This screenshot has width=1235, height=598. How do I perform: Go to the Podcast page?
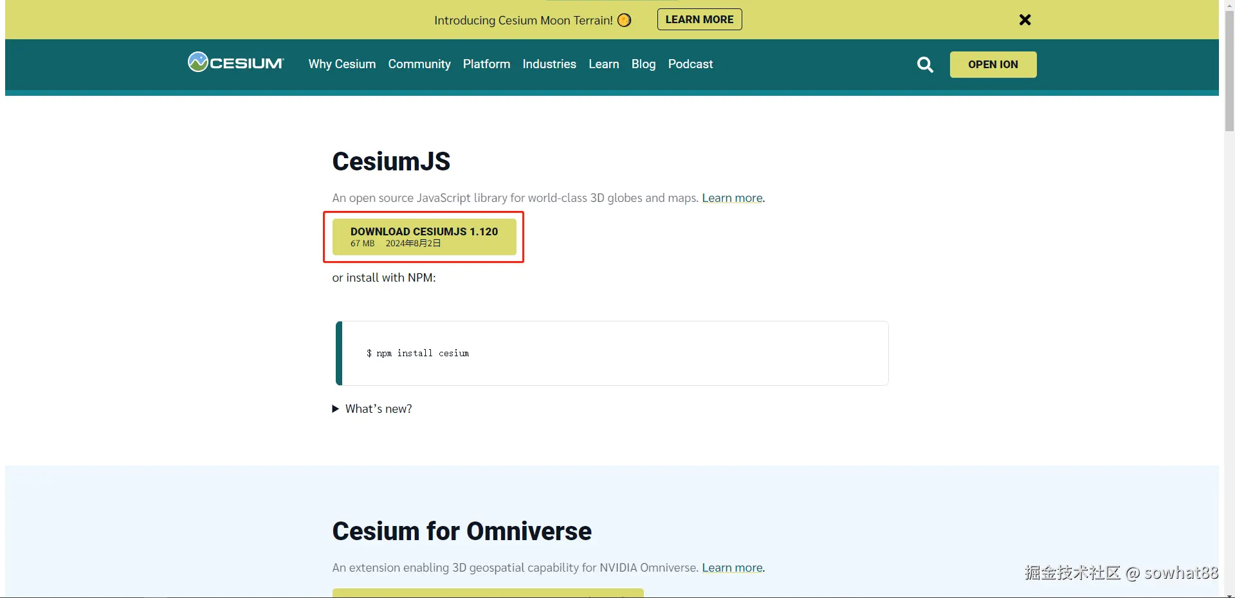pyautogui.click(x=690, y=64)
